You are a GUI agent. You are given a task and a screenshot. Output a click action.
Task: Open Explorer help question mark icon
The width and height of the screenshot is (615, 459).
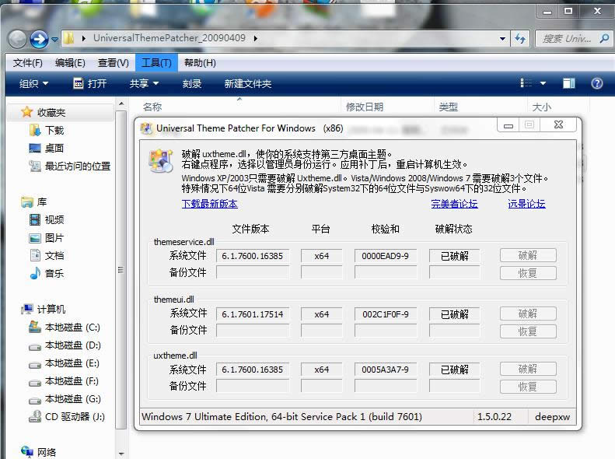coord(597,83)
